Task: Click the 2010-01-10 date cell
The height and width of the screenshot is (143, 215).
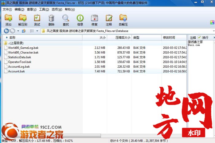Action: [175, 62]
